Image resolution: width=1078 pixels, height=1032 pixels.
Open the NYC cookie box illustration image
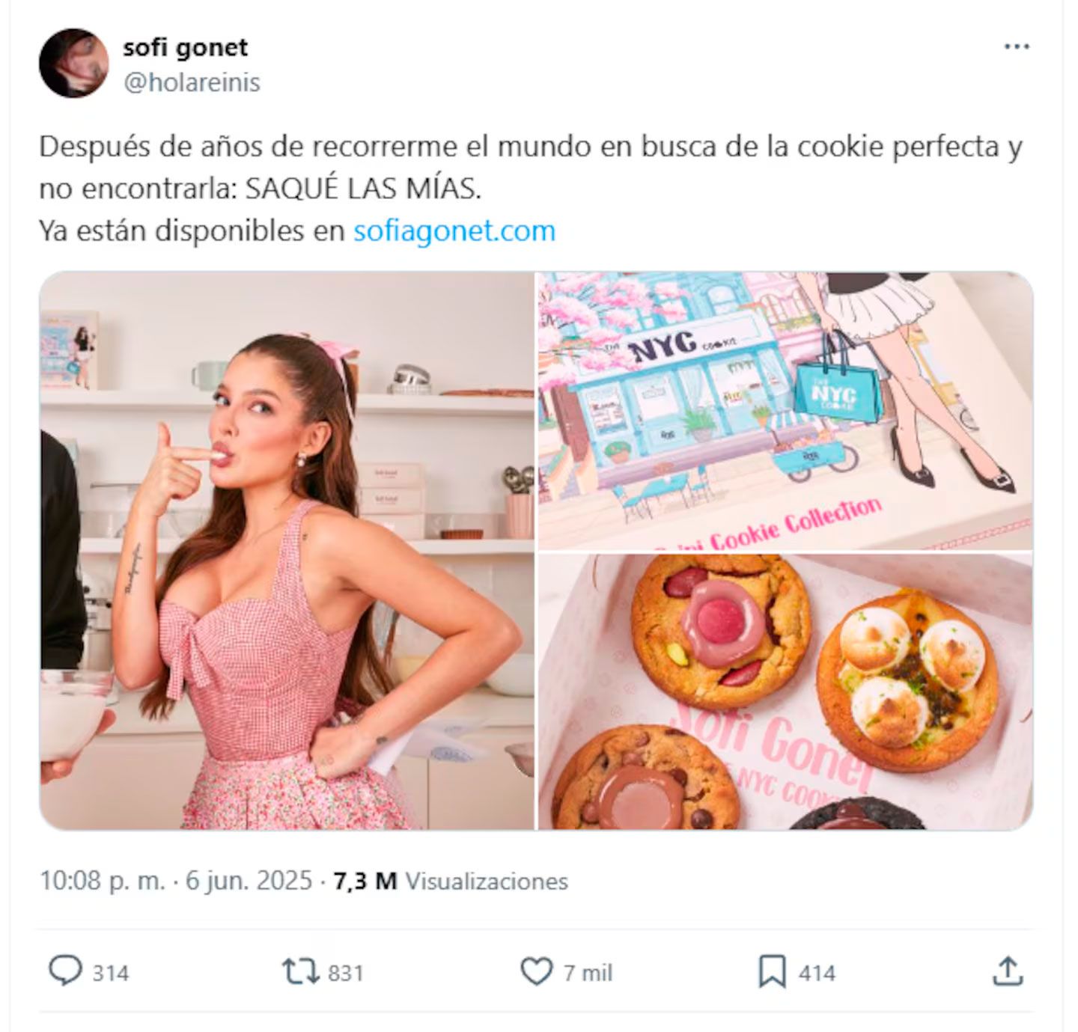click(785, 411)
